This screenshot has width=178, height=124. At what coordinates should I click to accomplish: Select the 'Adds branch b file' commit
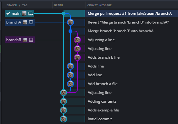(x=103, y=57)
